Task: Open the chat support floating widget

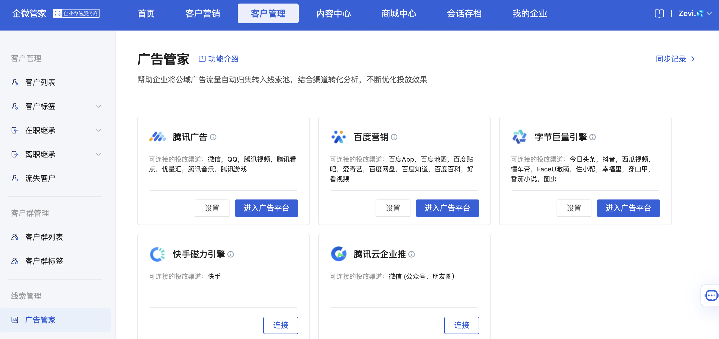Action: pyautogui.click(x=710, y=295)
